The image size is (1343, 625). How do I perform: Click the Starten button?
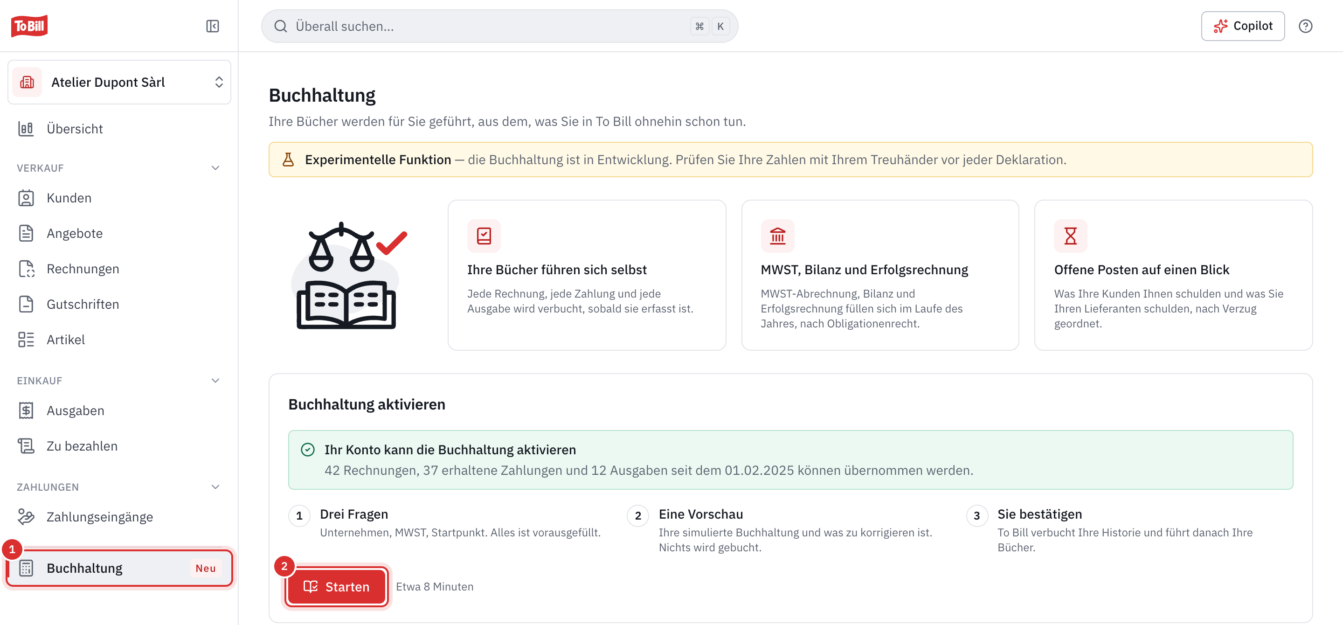coord(336,587)
